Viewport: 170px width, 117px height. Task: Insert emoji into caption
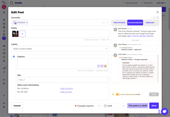[105, 66]
